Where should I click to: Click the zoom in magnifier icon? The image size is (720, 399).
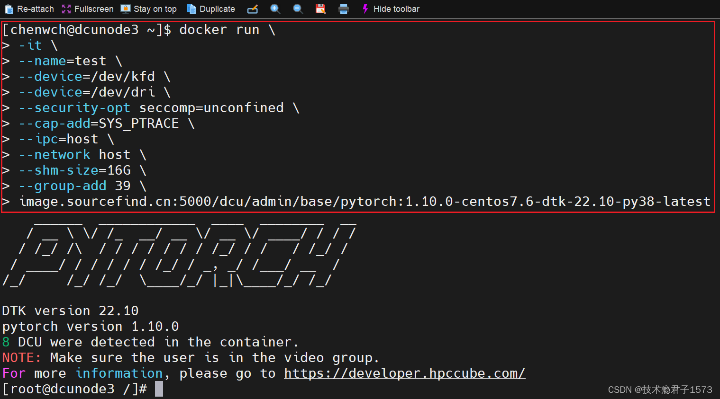pyautogui.click(x=275, y=9)
